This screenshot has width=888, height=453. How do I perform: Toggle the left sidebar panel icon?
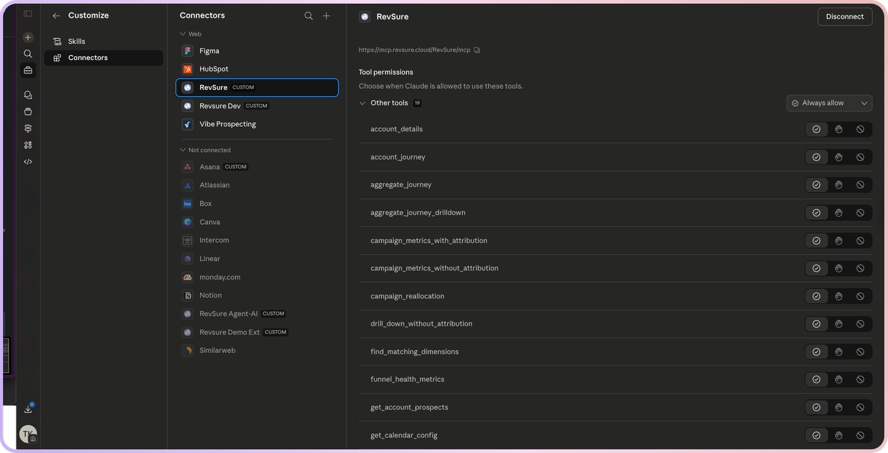[28, 13]
